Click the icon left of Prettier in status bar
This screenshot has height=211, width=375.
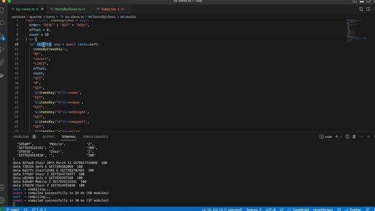(x=339, y=209)
